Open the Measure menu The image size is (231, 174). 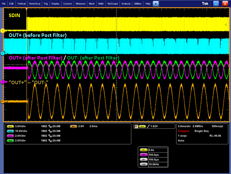pos(81,3)
